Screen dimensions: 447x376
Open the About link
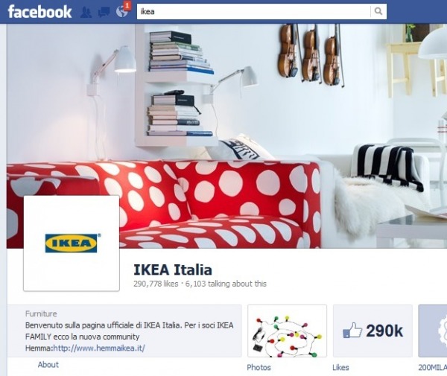tap(48, 365)
